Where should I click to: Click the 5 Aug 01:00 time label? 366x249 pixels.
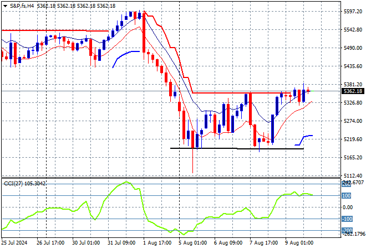click(193, 243)
